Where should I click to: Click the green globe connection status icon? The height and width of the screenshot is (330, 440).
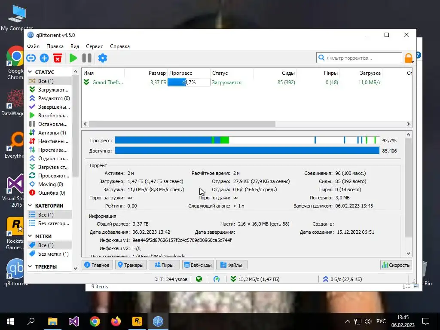click(x=199, y=279)
